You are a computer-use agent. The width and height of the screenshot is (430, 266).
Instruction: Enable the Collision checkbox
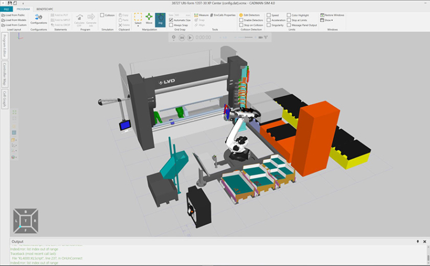(x=102, y=15)
